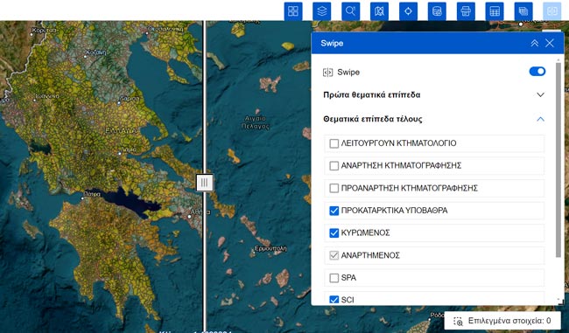Click the swipe icon beside Swipe label

(327, 73)
